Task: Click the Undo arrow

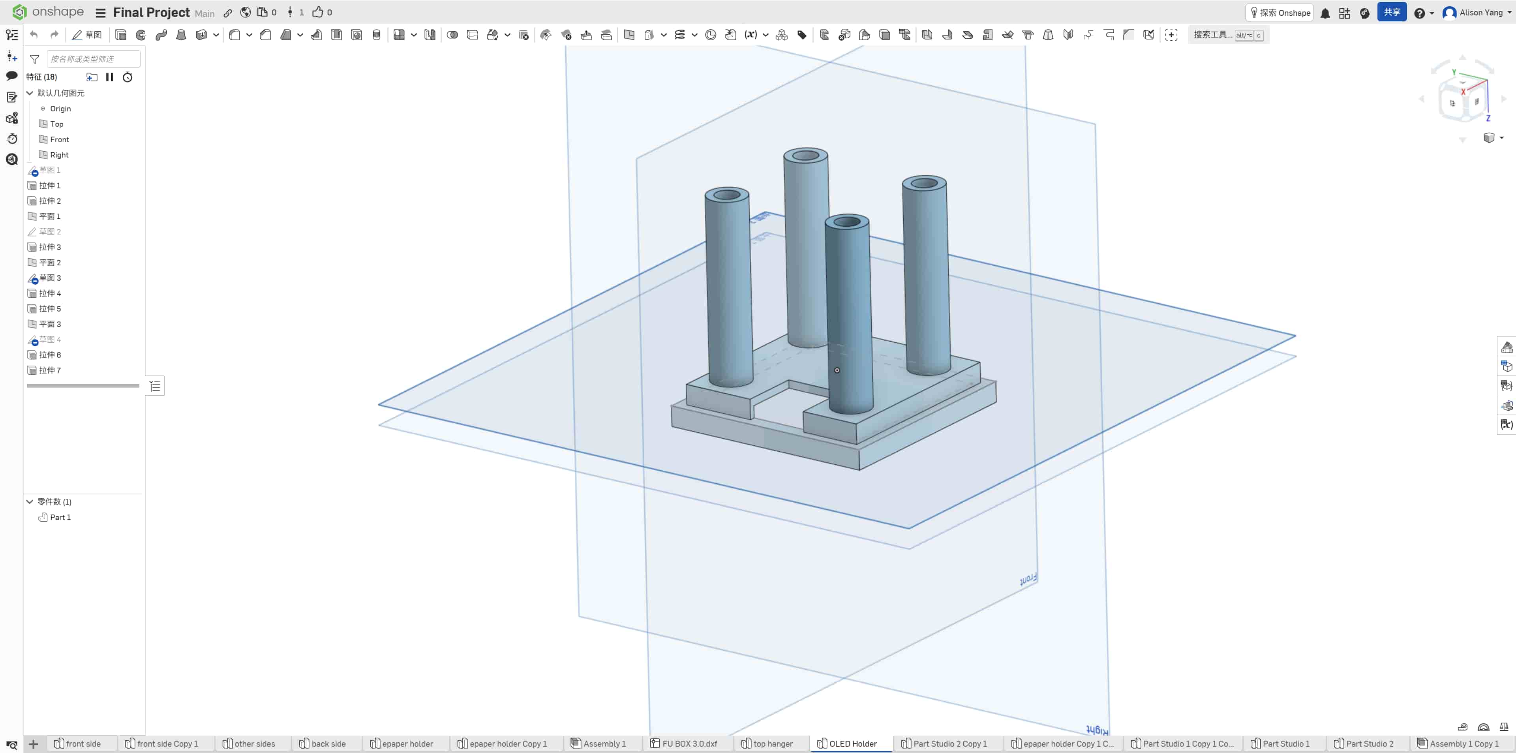Action: [x=34, y=35]
